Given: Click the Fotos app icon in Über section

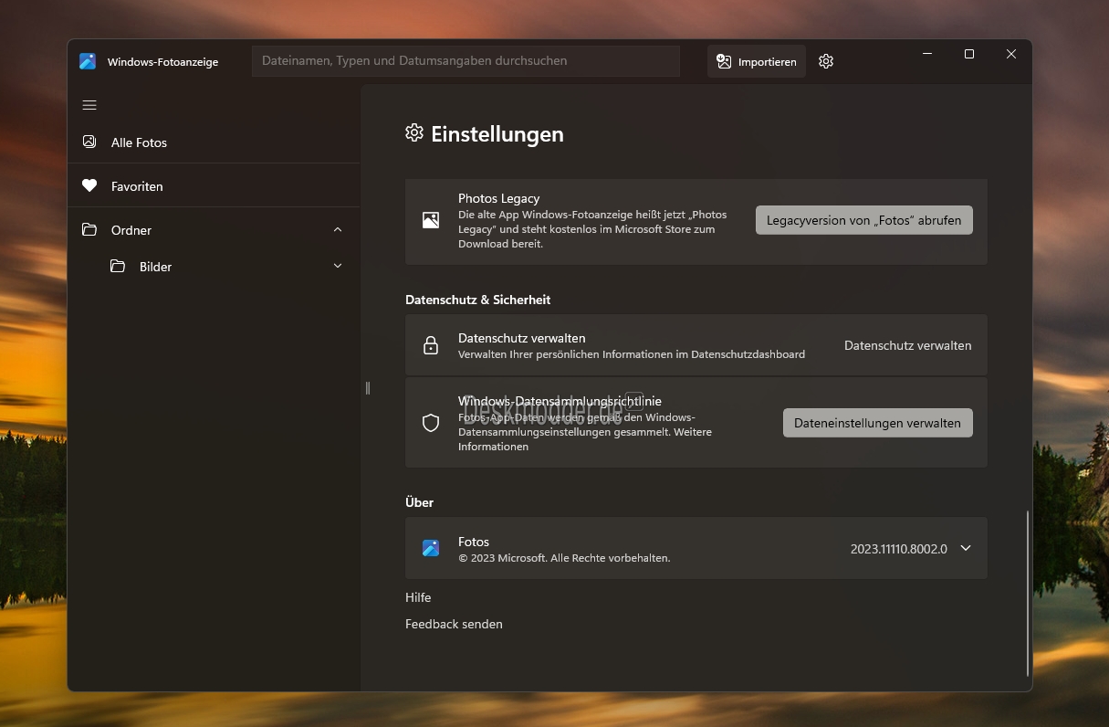Looking at the screenshot, I should click(431, 548).
